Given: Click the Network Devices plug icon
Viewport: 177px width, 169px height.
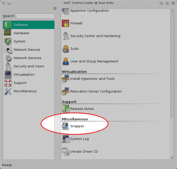Looking at the screenshot, I should click(8, 50).
